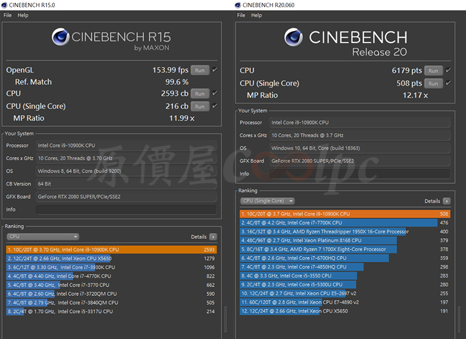Image resolution: width=466 pixels, height=339 pixels.
Task: Select the Ryzen Threadripper 1950X ranking row
Action: click(345, 231)
